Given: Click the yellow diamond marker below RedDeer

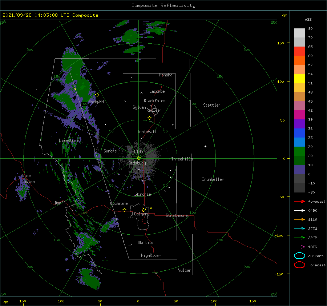Looking at the screenshot, I should click(150, 118).
